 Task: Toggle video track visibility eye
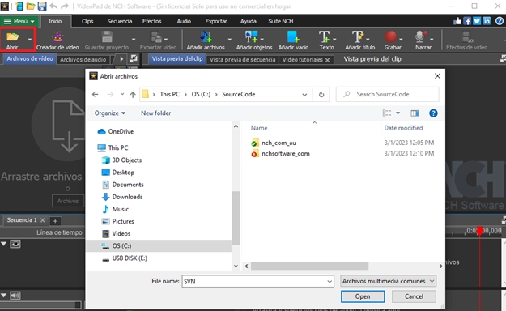pyautogui.click(x=15, y=244)
